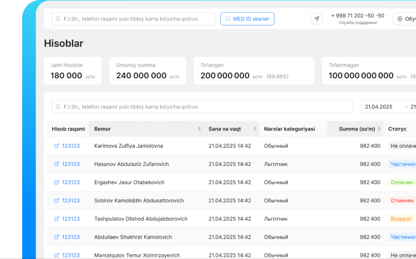Click external link icon in Abdullaev's row
Image resolution: width=416 pixels, height=259 pixels.
click(x=57, y=237)
